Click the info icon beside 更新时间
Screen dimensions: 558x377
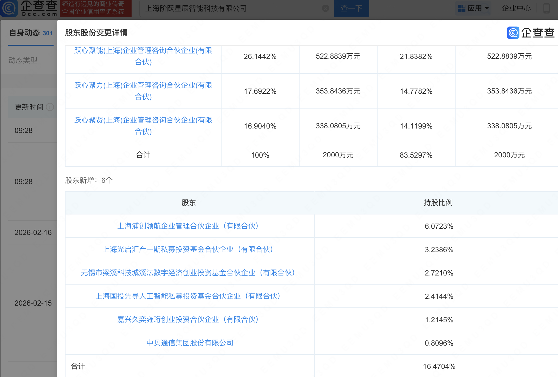point(50,107)
